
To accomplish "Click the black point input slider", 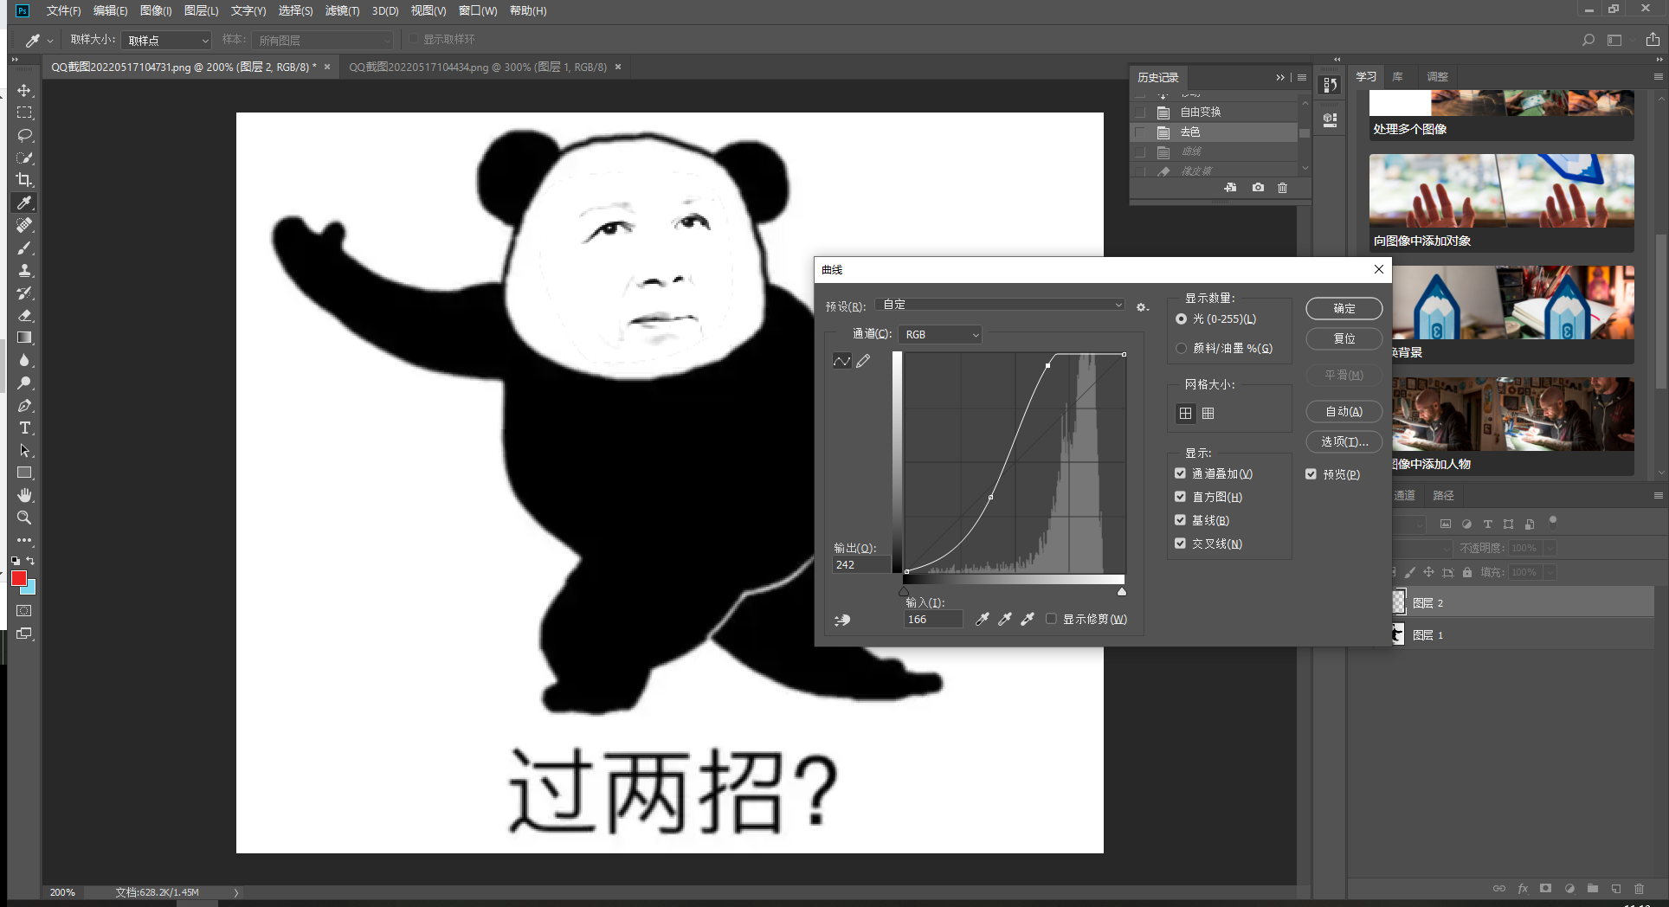I will [904, 592].
